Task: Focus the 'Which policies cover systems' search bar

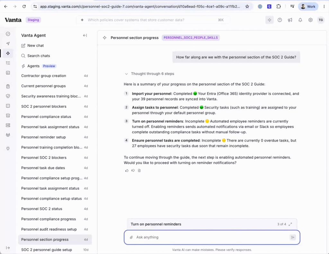Action: 153,20
